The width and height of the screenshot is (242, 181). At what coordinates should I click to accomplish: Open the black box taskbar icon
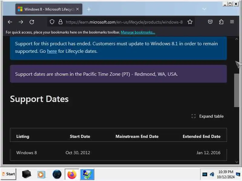point(26,174)
